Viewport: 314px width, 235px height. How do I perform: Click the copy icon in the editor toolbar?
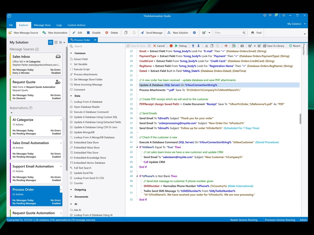click(212, 46)
